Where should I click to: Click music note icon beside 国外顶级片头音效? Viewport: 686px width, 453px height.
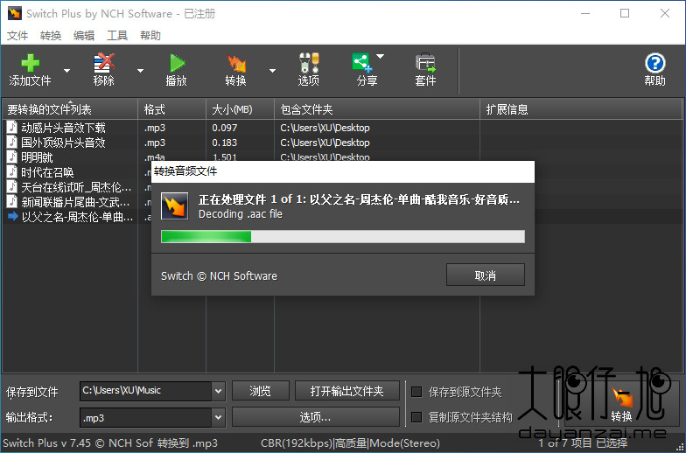pyautogui.click(x=12, y=142)
